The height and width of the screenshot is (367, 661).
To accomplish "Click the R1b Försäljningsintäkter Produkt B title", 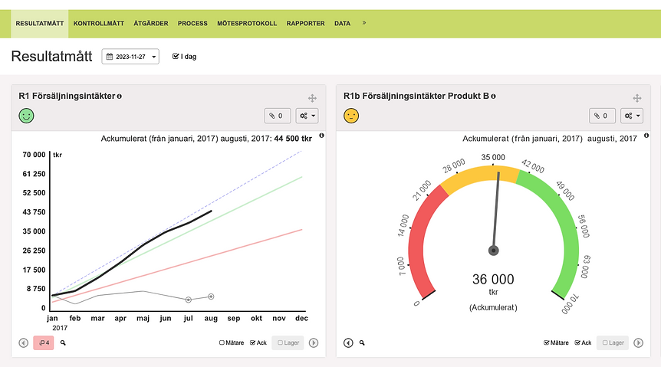I will coord(416,96).
